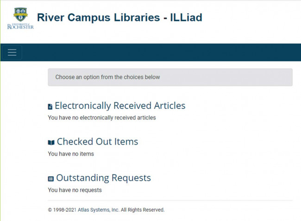This screenshot has height=221, width=301.
Task: Open the Atlas Systems, Inc. link
Action: click(98, 210)
